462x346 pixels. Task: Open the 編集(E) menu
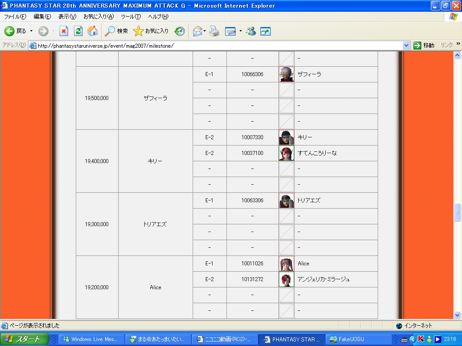[x=42, y=17]
